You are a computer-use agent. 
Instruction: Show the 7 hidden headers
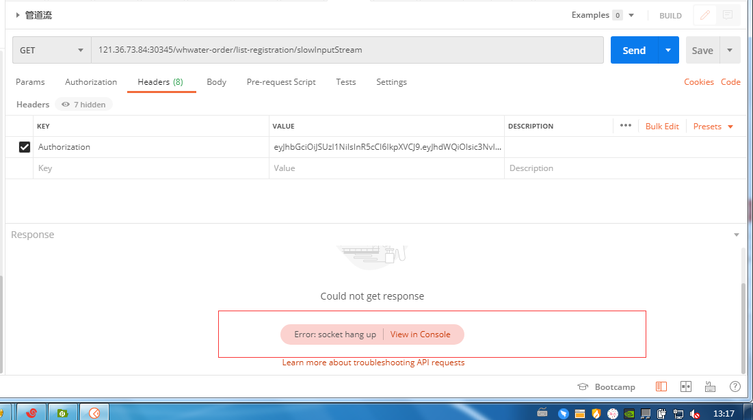[83, 104]
